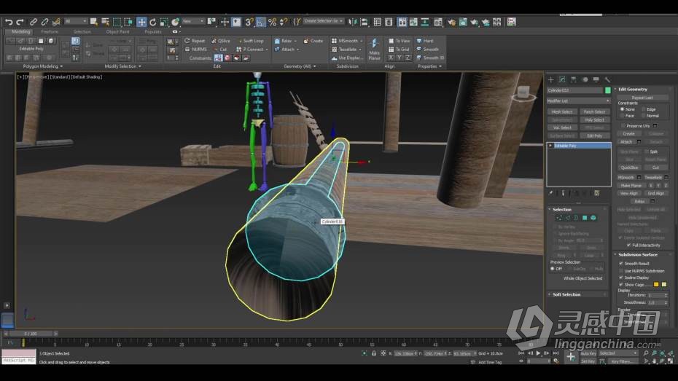Viewport: 678px width, 381px height.
Task: Click the Align tool icon
Action: coord(364,22)
